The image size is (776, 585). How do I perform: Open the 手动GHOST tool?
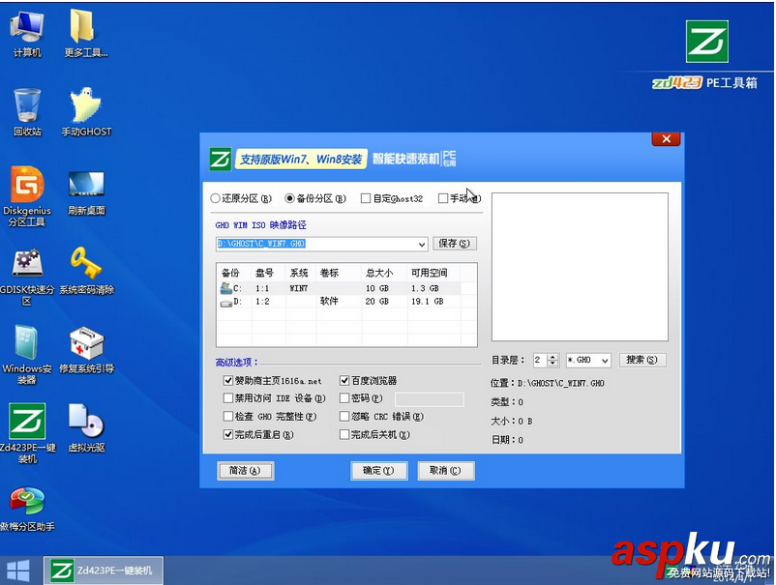[x=86, y=106]
